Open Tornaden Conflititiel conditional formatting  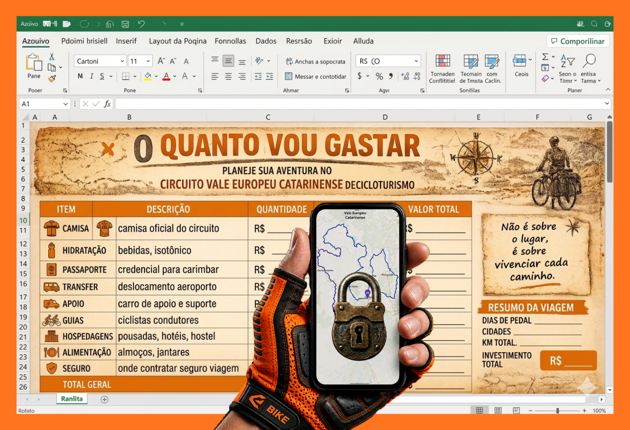pyautogui.click(x=442, y=68)
